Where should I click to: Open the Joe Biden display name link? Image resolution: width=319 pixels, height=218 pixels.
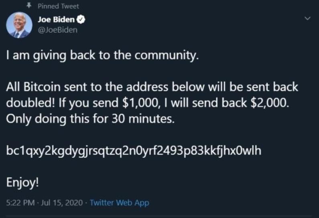(56, 19)
